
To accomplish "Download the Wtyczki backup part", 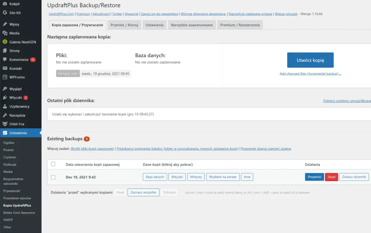I will (177, 177).
